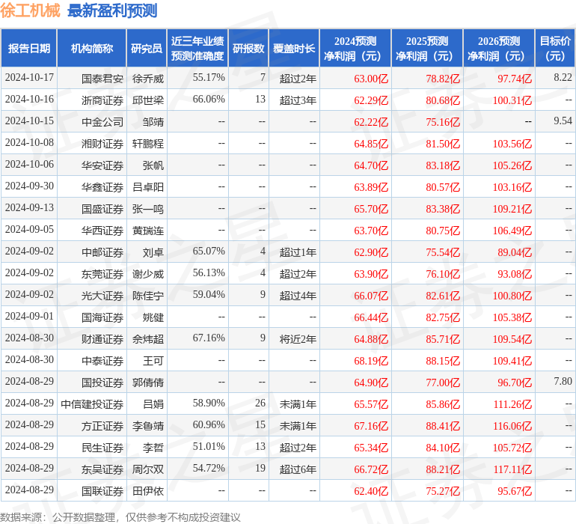Click the 机构简称 column header
Image resolution: width=576 pixels, height=524 pixels.
(x=92, y=48)
